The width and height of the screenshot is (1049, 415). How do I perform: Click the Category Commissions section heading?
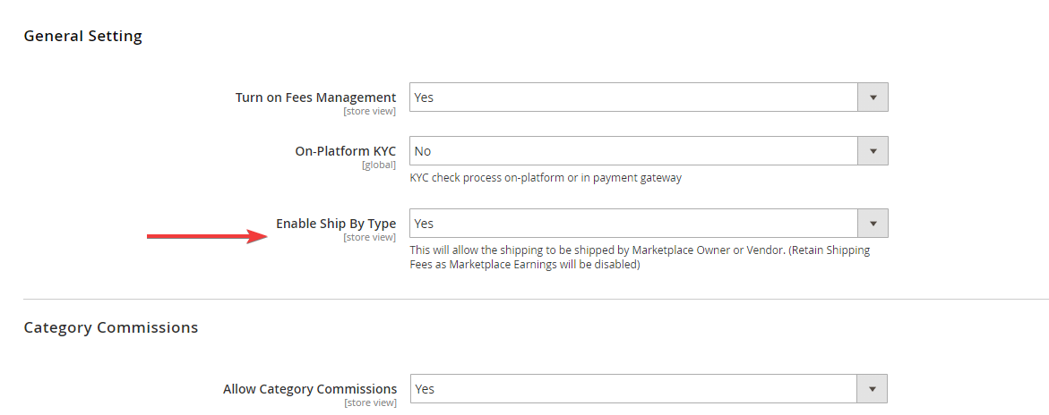111,327
